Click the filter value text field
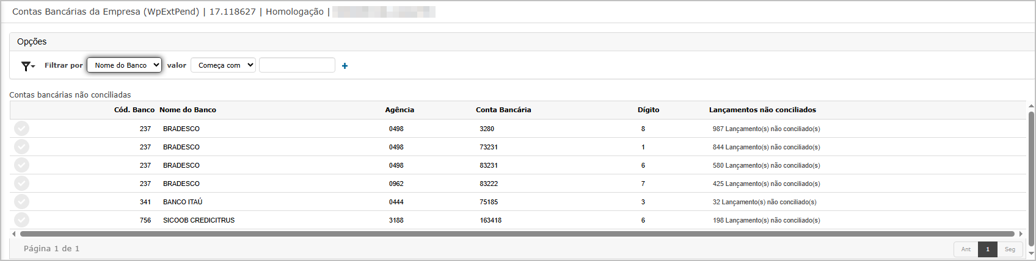The image size is (1036, 261). [297, 65]
